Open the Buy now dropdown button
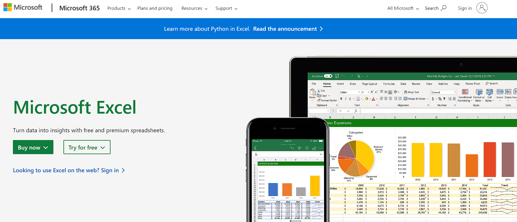517x222 pixels. [33, 147]
